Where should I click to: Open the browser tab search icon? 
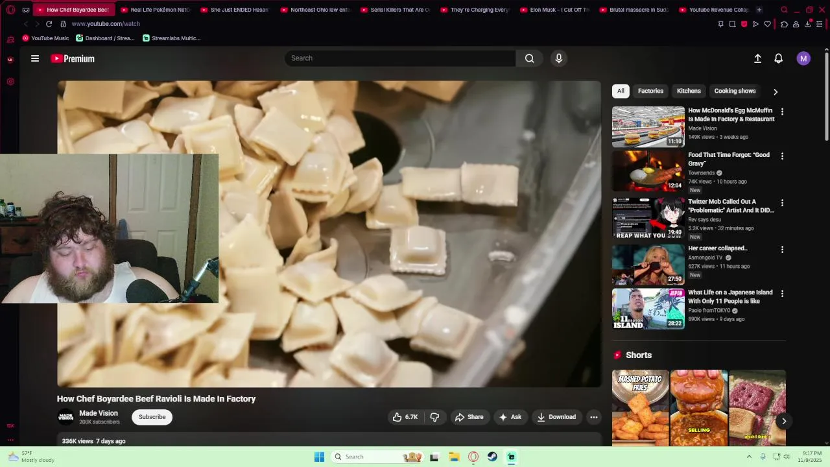pos(784,10)
